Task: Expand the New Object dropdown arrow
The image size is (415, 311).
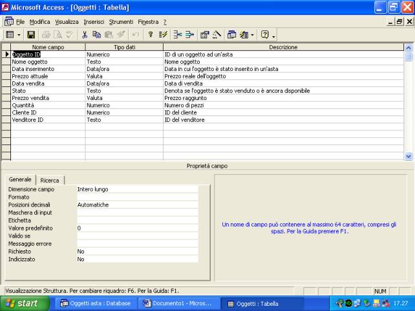Action: (x=252, y=35)
